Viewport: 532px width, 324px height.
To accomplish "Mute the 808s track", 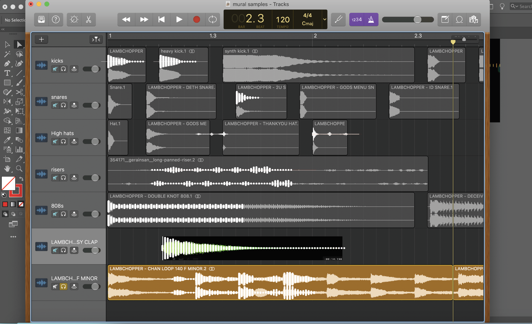I will point(55,214).
